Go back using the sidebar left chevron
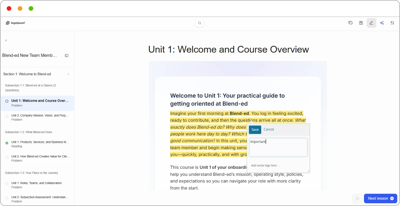The height and width of the screenshot is (206, 400). (6, 40)
